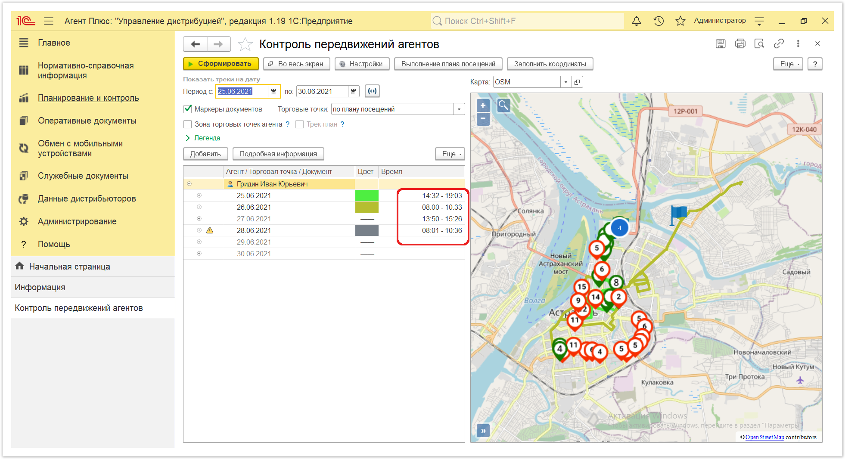Click the global search field
The height and width of the screenshot is (459, 845).
527,21
